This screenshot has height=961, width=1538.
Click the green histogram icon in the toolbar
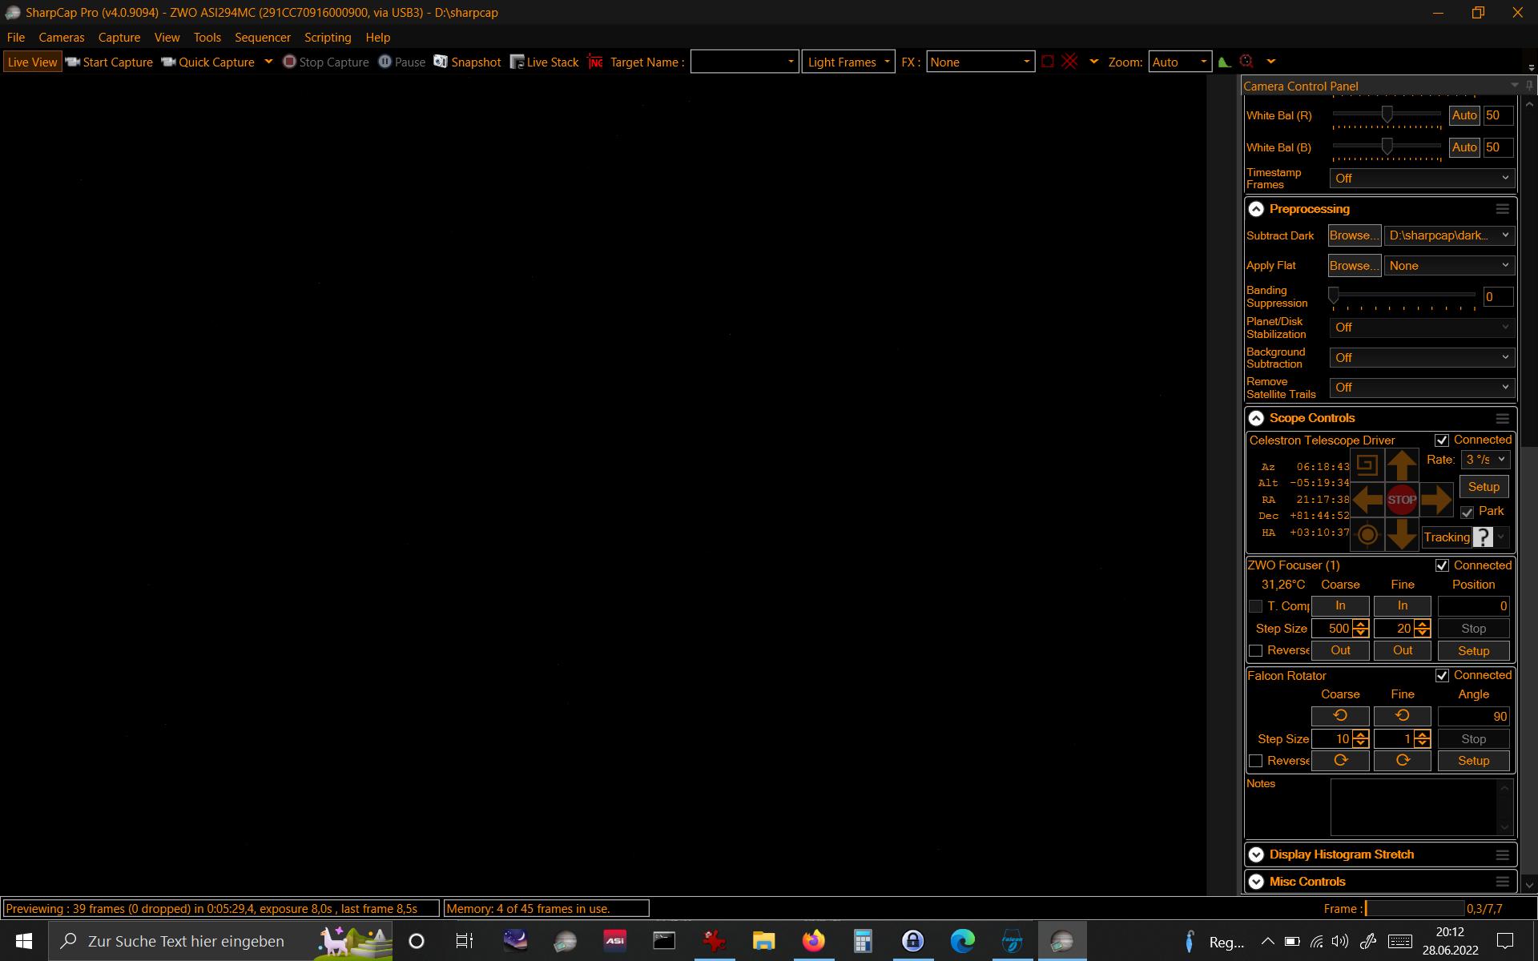(x=1225, y=62)
